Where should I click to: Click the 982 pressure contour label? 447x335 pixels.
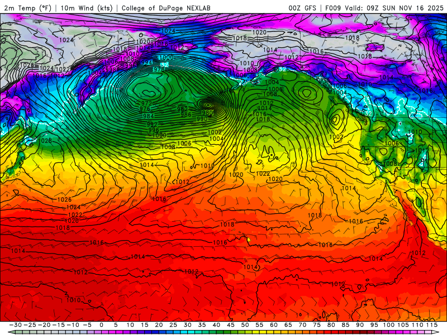tap(182, 109)
